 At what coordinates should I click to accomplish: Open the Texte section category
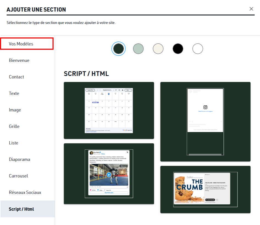click(27, 93)
